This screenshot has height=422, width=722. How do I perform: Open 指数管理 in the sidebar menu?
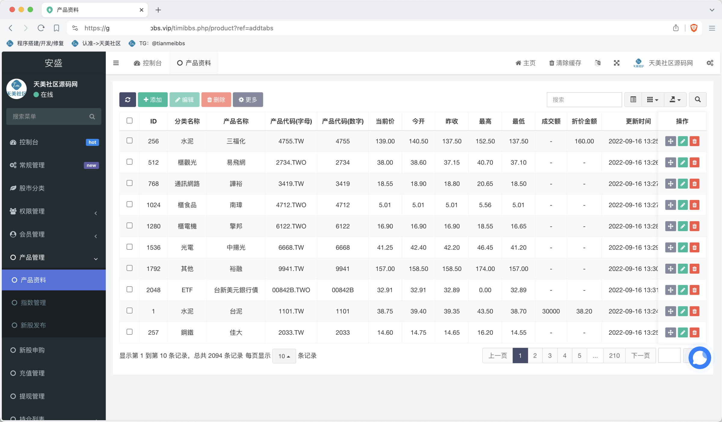tap(33, 303)
